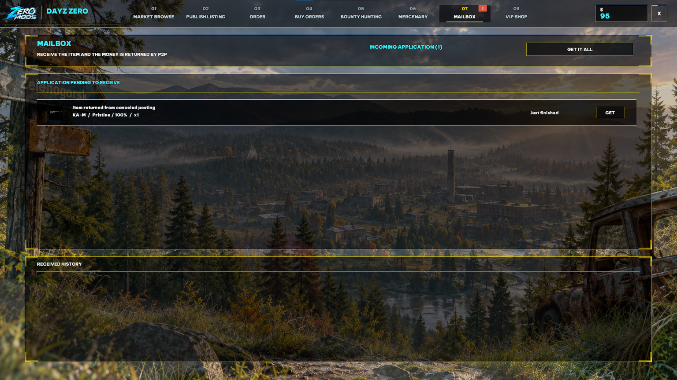Open the Market Browse tab
The height and width of the screenshot is (380, 677).
click(154, 13)
